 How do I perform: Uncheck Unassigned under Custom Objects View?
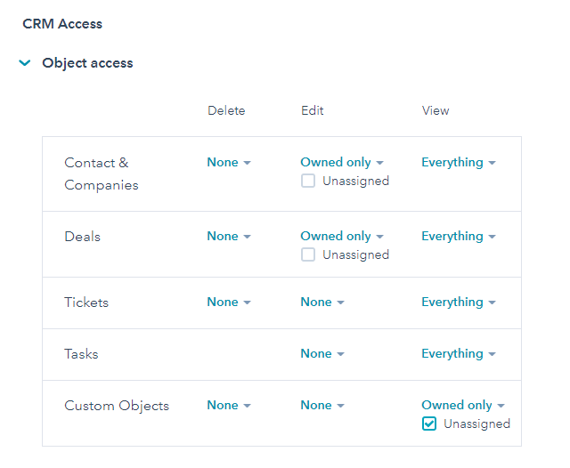point(429,424)
